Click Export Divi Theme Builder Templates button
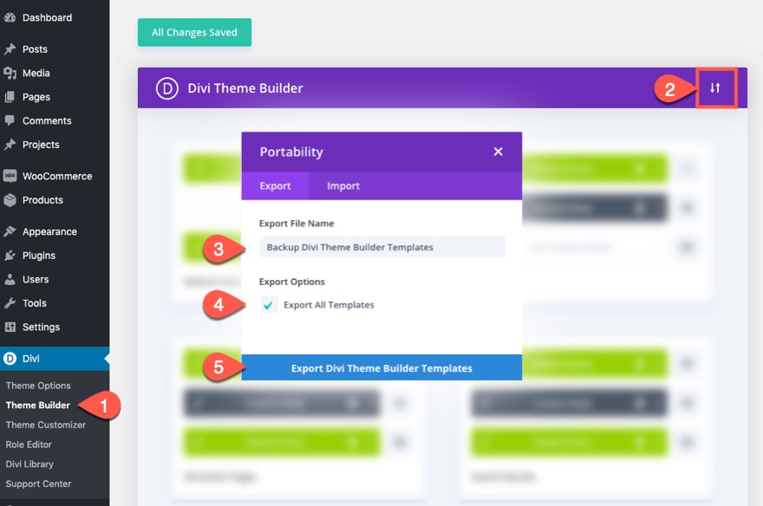This screenshot has height=506, width=763. [381, 368]
